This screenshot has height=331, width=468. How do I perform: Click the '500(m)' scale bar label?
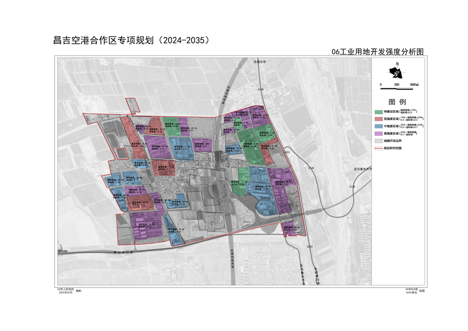click(x=415, y=85)
